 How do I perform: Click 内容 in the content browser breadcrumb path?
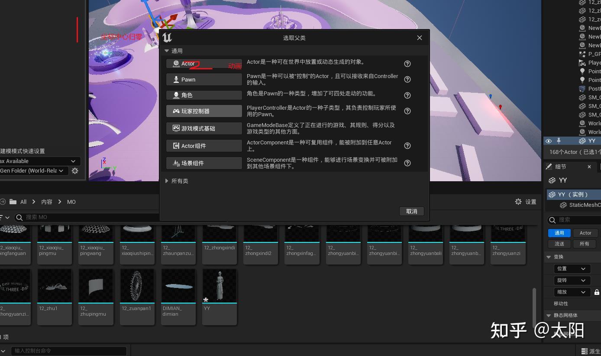[47, 202]
